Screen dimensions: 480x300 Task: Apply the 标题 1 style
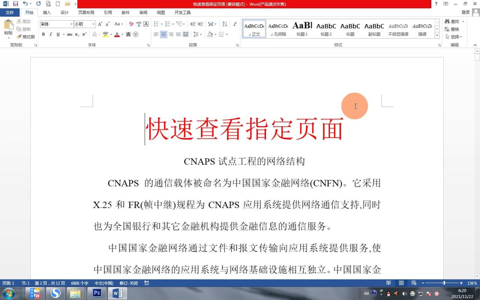click(302, 27)
